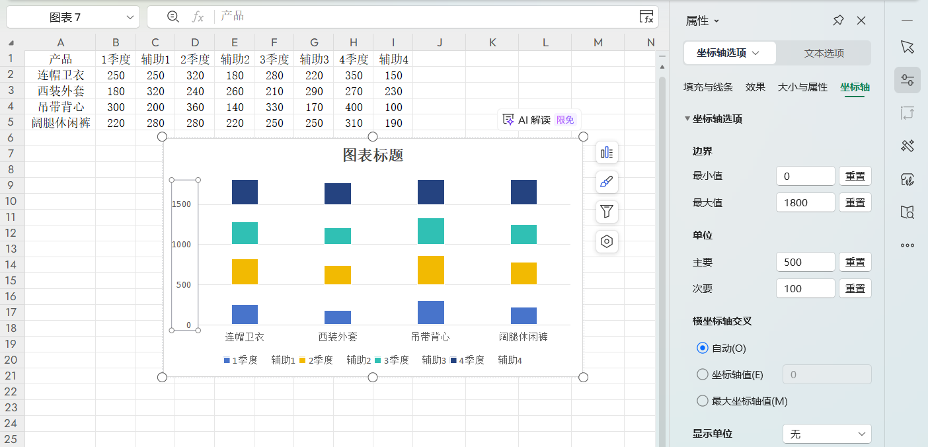The width and height of the screenshot is (928, 447).
Task: Open the 坐标轴选项 dropdown header
Action: click(729, 53)
